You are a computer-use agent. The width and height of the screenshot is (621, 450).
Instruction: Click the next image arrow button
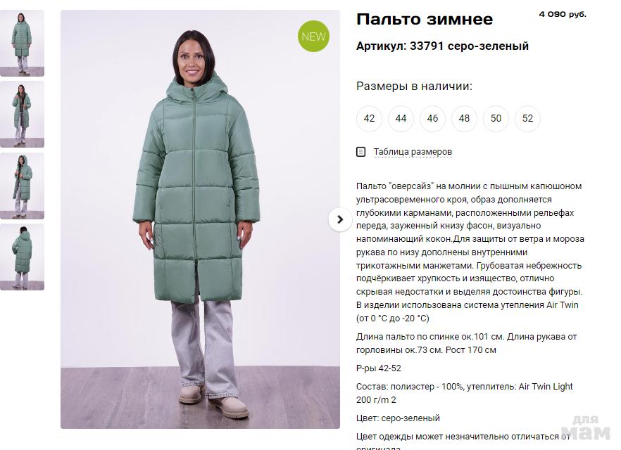click(x=340, y=219)
